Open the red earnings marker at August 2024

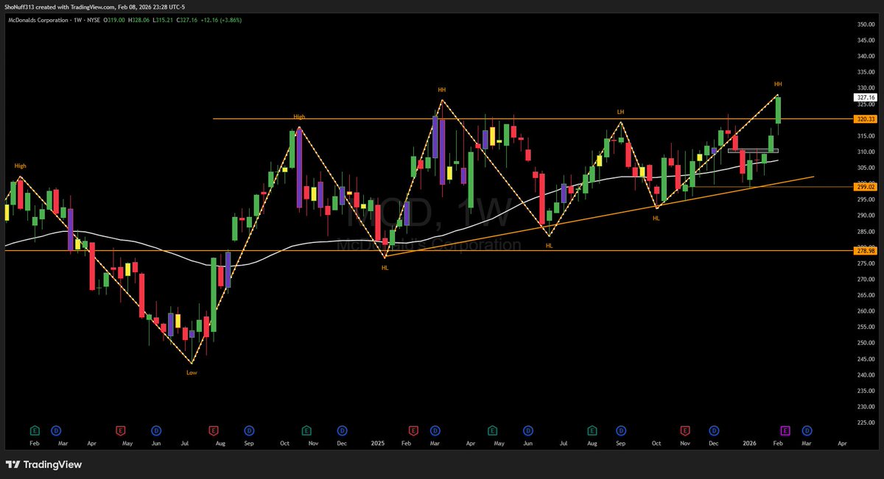(x=214, y=429)
